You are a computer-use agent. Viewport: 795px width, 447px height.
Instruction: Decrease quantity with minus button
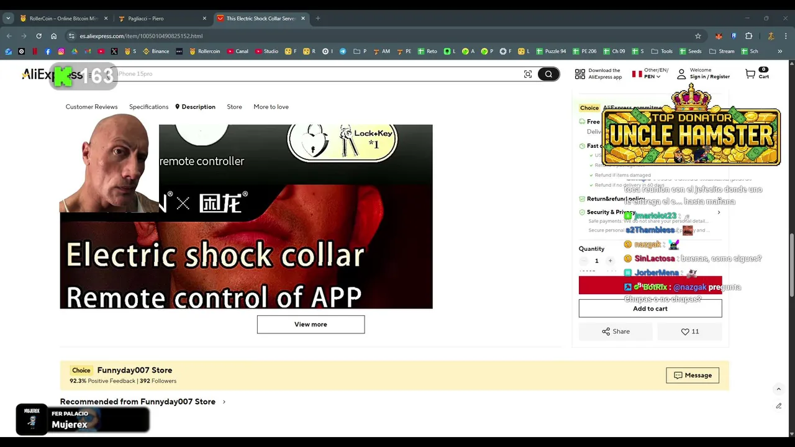[x=583, y=261]
